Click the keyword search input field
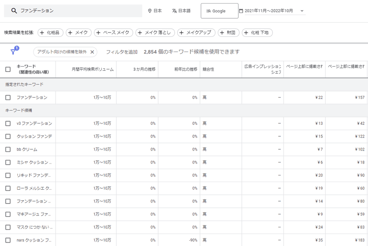This screenshot has width=368, height=246. [x=73, y=11]
